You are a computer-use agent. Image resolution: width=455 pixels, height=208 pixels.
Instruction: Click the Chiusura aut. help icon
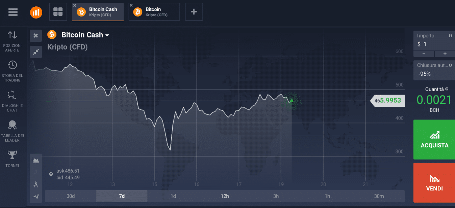tap(450, 65)
